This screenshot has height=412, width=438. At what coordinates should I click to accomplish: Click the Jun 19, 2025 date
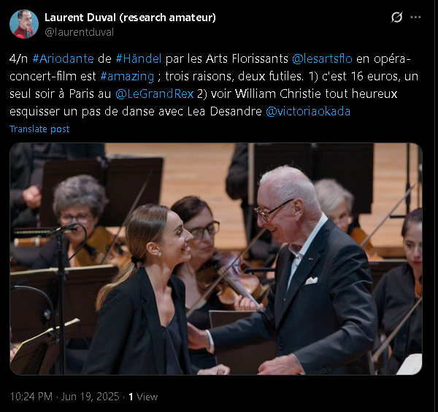(90, 397)
